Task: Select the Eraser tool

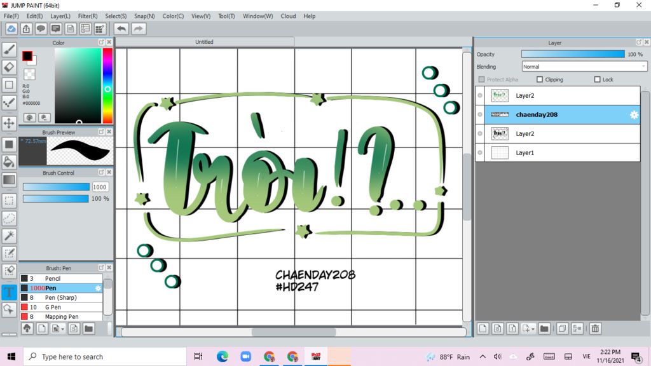Action: click(x=9, y=67)
